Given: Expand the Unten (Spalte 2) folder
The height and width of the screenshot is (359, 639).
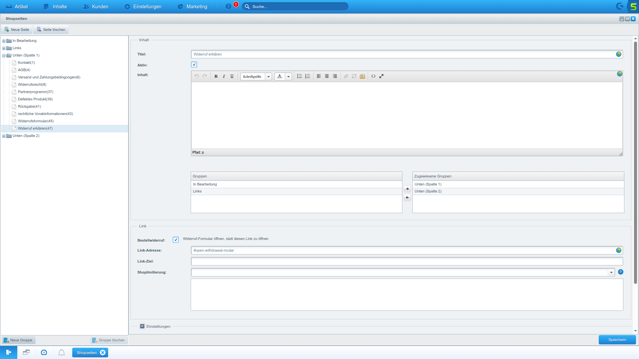Looking at the screenshot, I should click(x=4, y=136).
